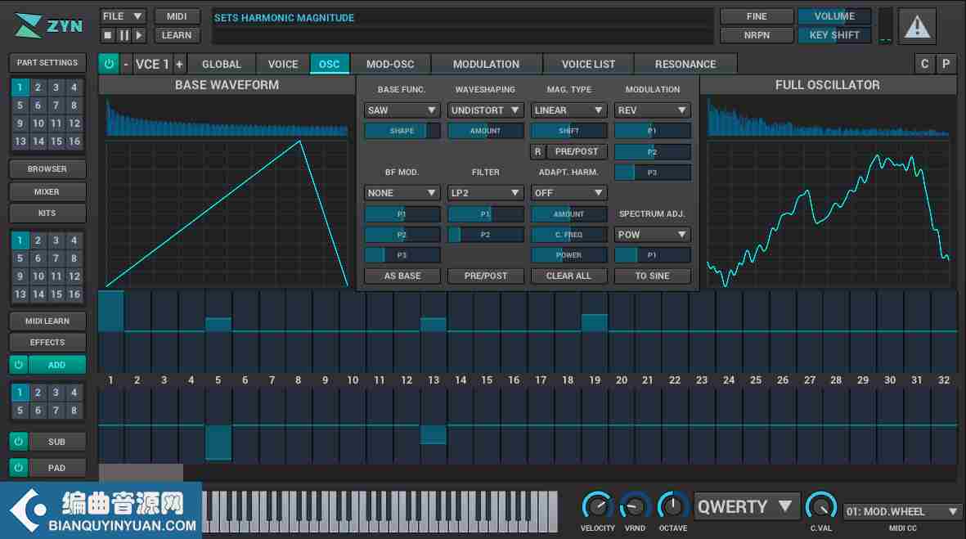Toggle the VCE 1 voice power button

coord(109,64)
